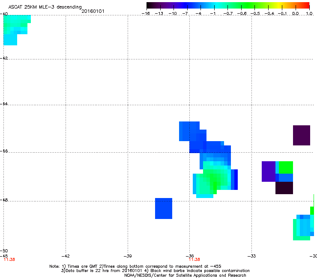Screen dimensions: 317x278
Task: Click the colorbar tick label '-16'
Action: tap(146, 14)
